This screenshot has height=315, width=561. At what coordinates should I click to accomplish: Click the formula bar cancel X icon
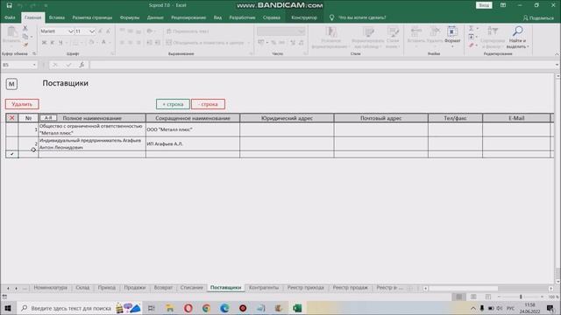pos(55,65)
